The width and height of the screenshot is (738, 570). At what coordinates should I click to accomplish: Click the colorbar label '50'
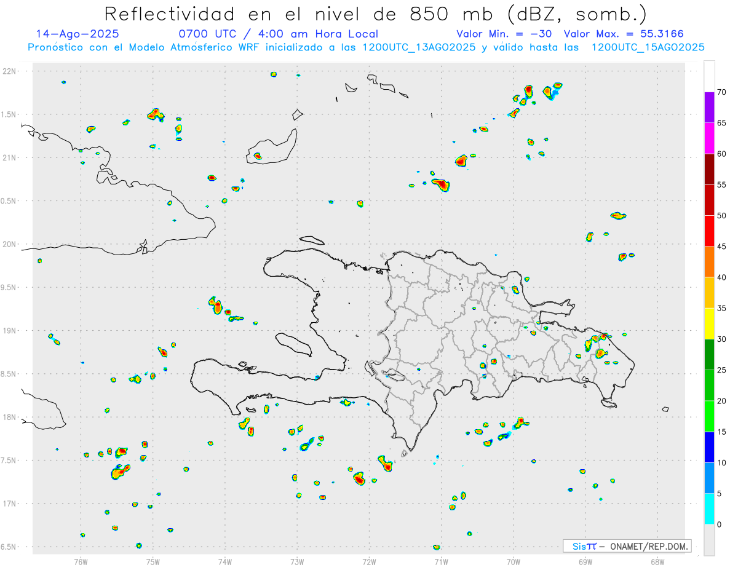[x=721, y=216]
